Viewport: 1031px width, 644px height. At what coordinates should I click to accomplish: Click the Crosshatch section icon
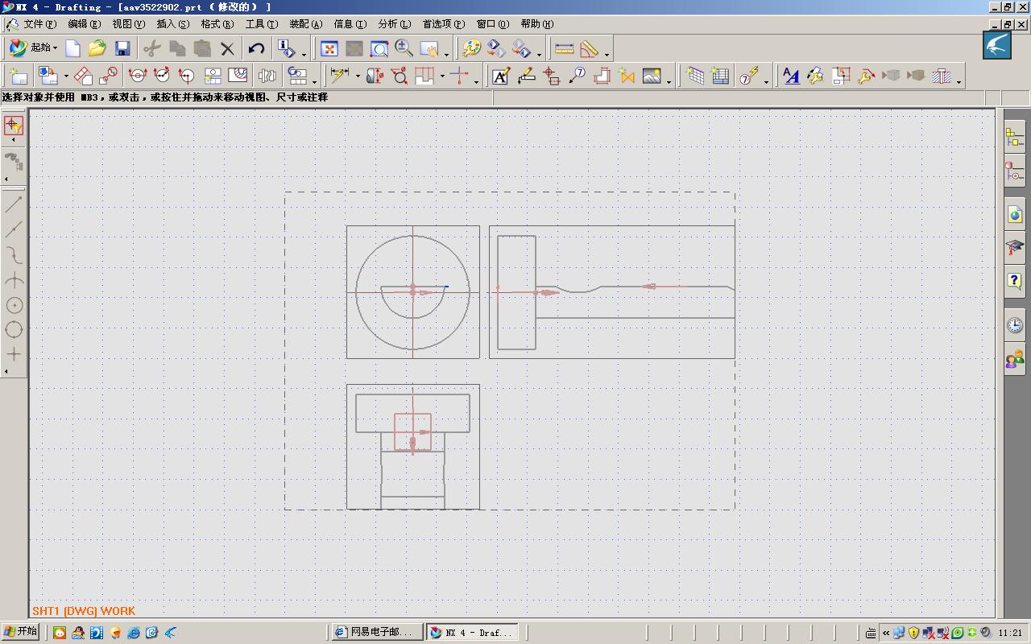[x=941, y=76]
